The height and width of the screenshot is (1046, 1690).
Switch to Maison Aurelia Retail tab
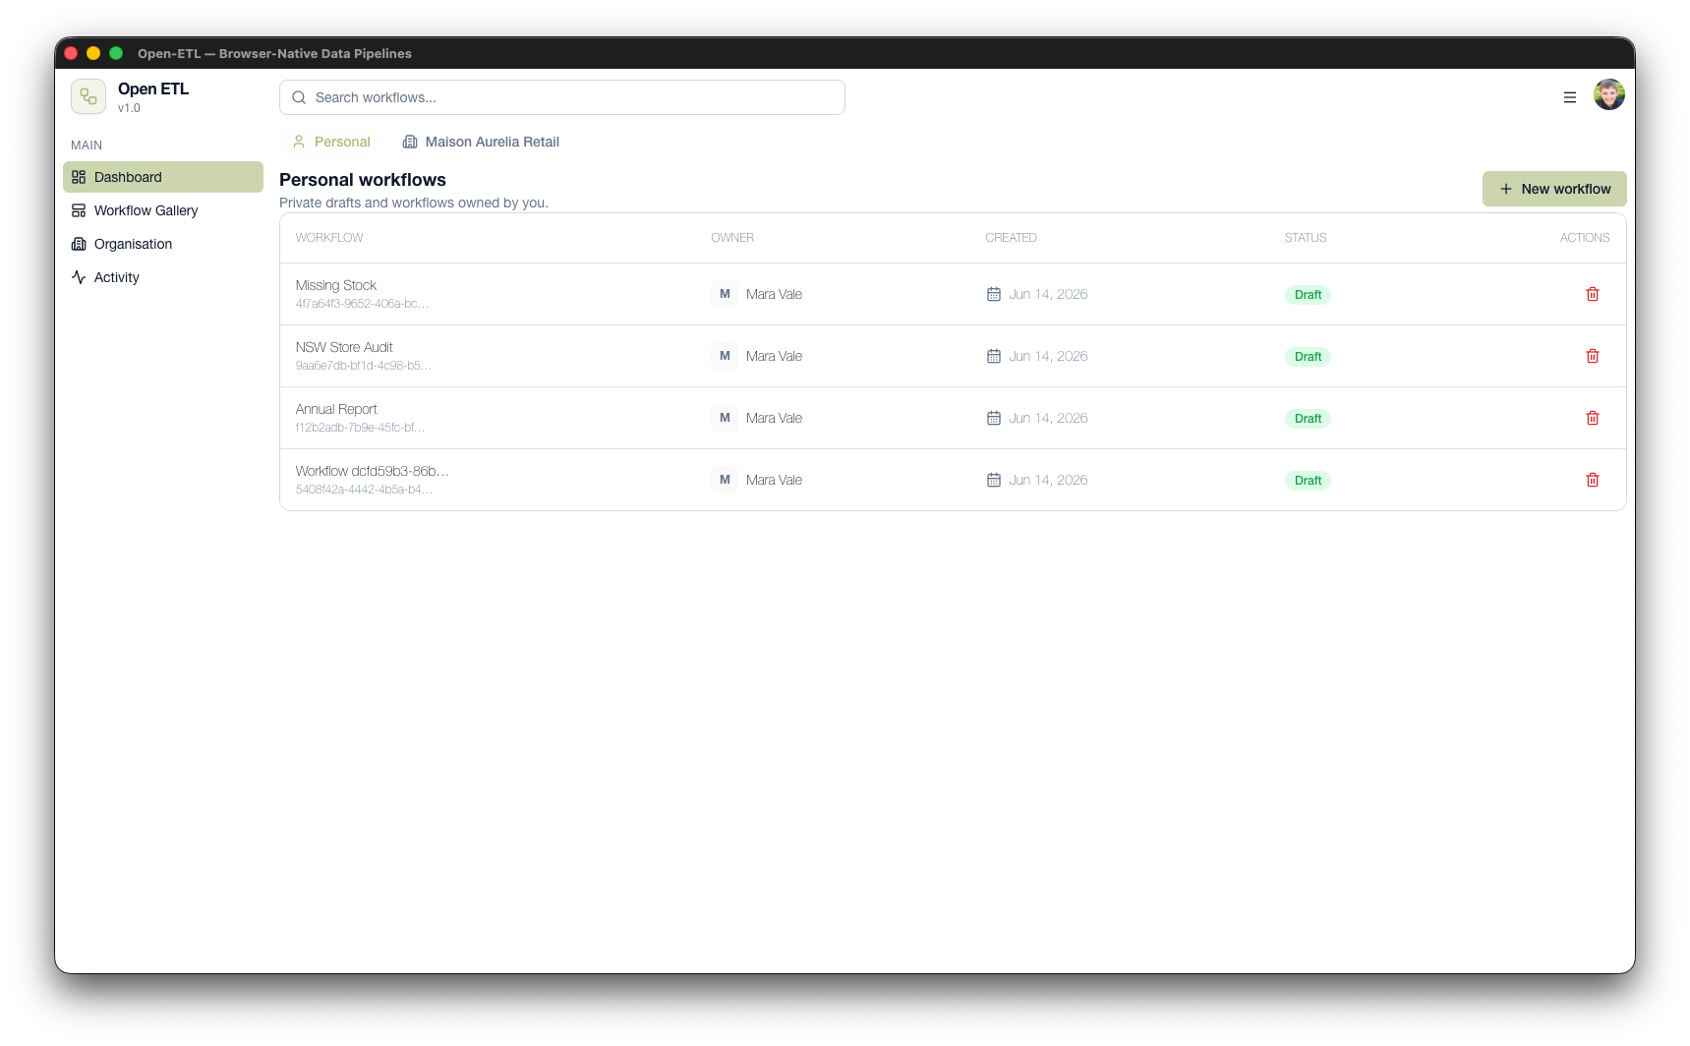(481, 142)
